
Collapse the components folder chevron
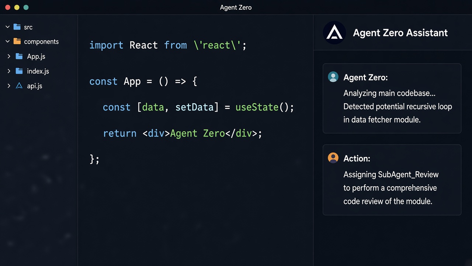[7, 41]
